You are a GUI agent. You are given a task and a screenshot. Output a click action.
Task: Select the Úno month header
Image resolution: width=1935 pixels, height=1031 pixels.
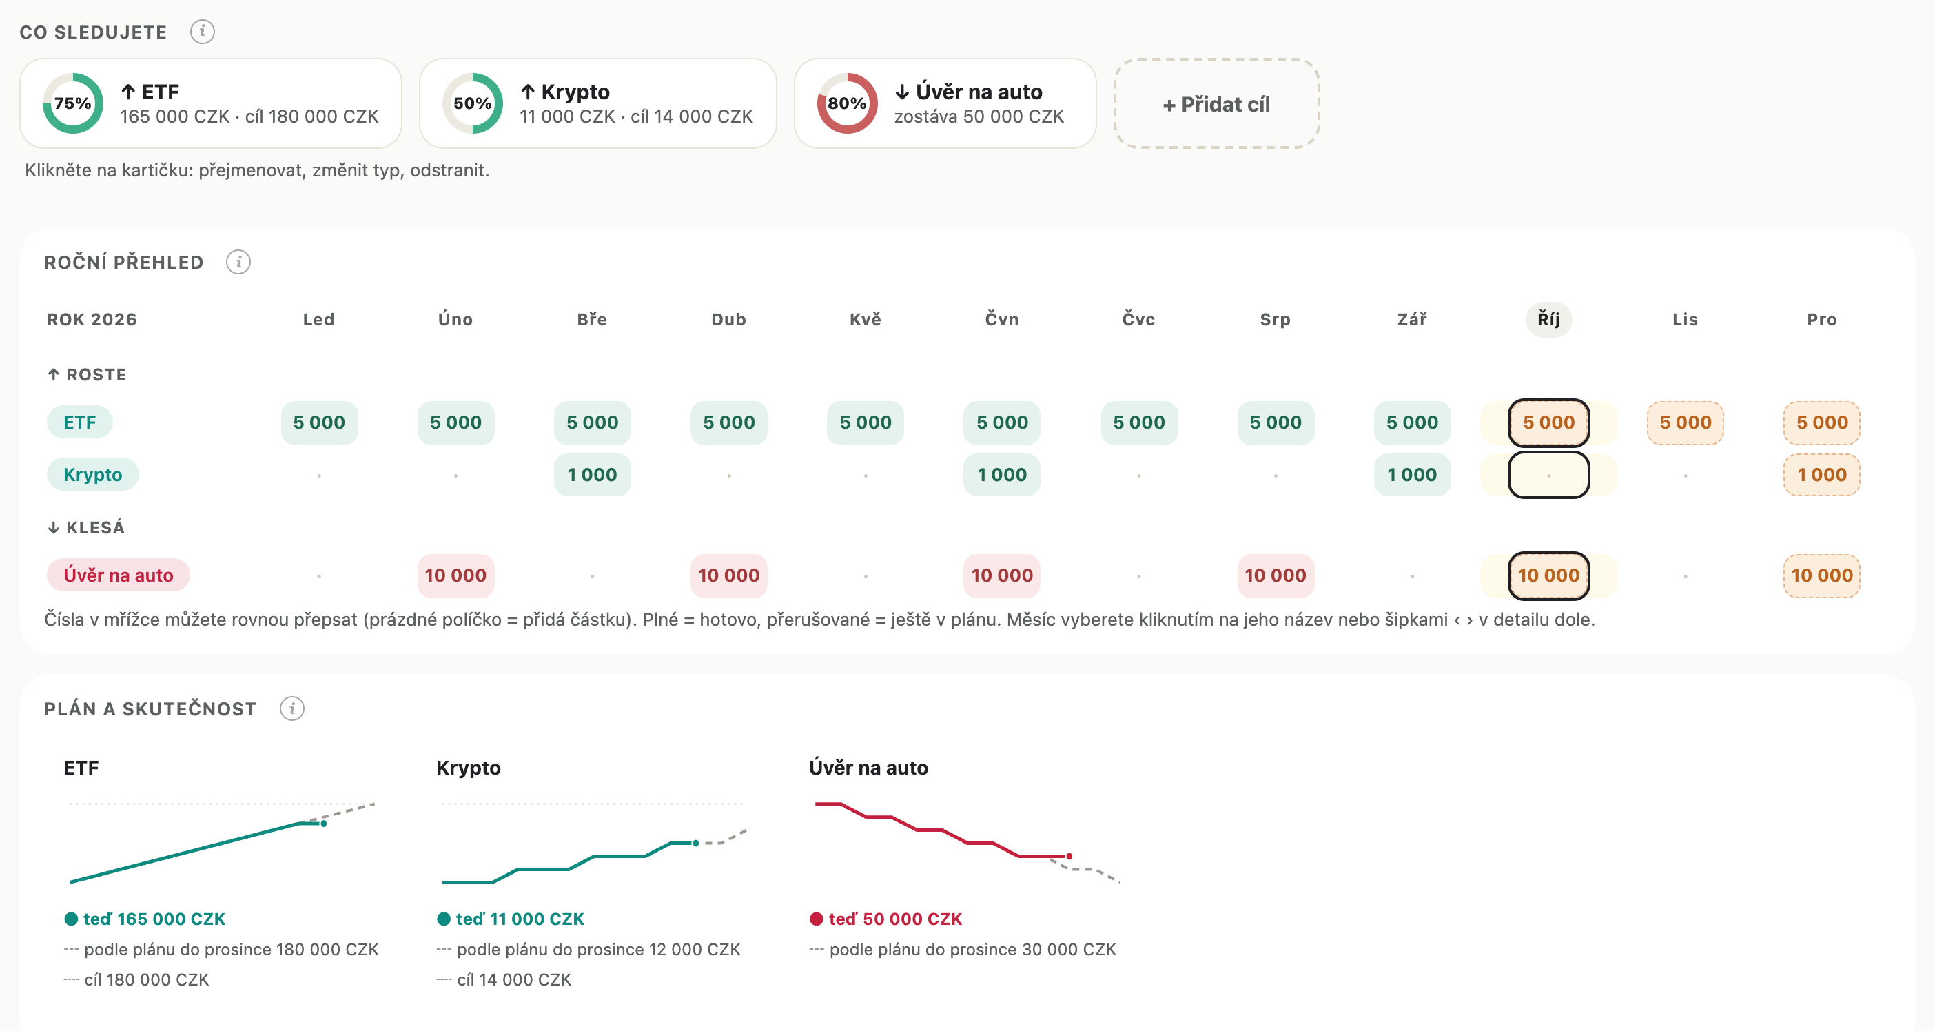(455, 319)
